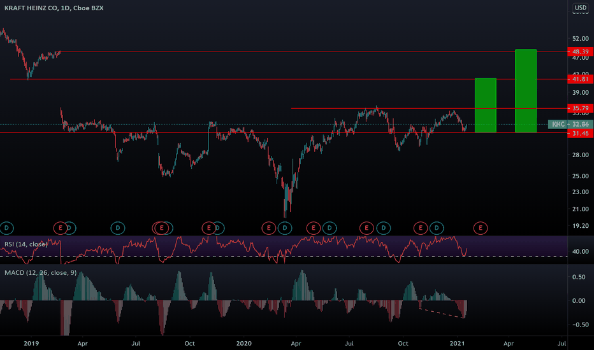This screenshot has height=350, width=594.
Task: Open the earnings E marker just before November 2019
Action: click(x=209, y=228)
